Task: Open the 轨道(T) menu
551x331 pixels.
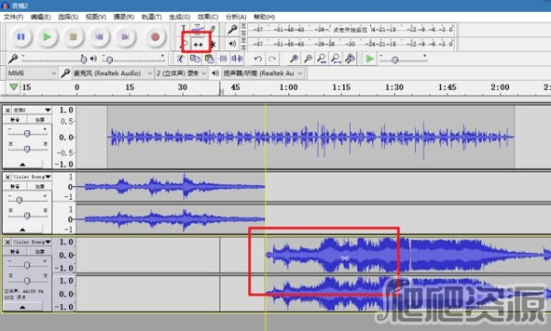Action: pos(152,17)
